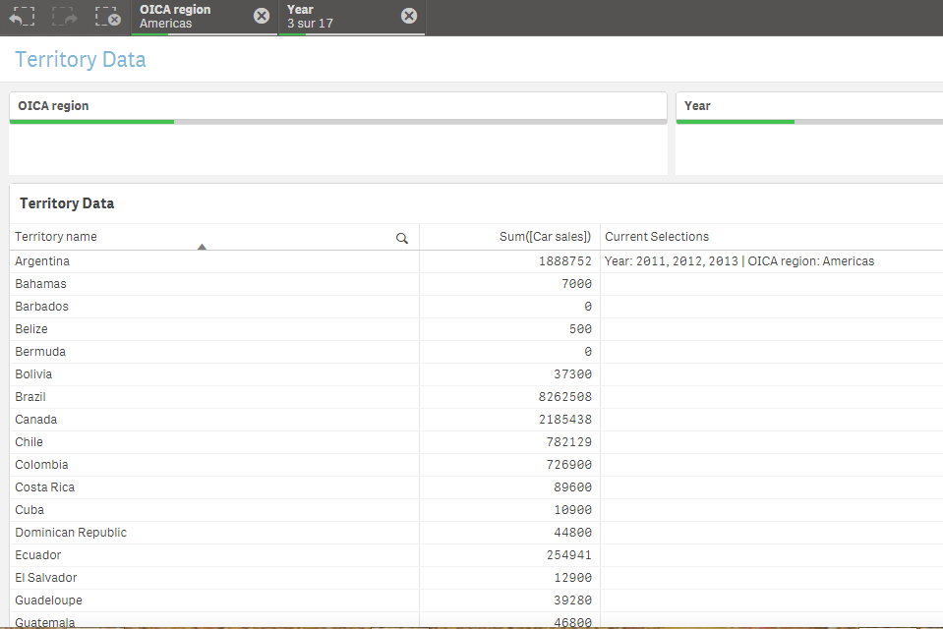
Task: Select Chile row
Action: (29, 442)
